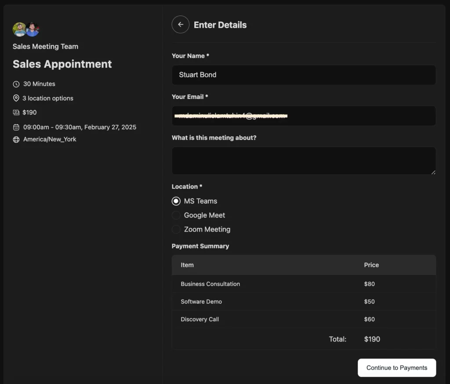The image size is (450, 384).
Task: Click the calendar icon beside the date
Action: coord(16,127)
